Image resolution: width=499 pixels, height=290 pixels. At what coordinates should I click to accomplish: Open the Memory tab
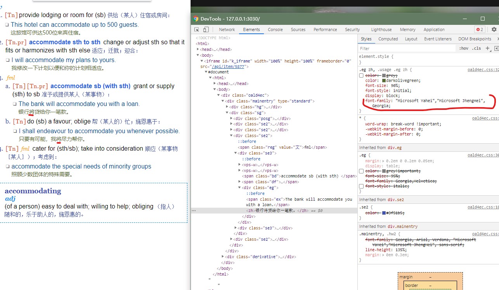coord(407,30)
